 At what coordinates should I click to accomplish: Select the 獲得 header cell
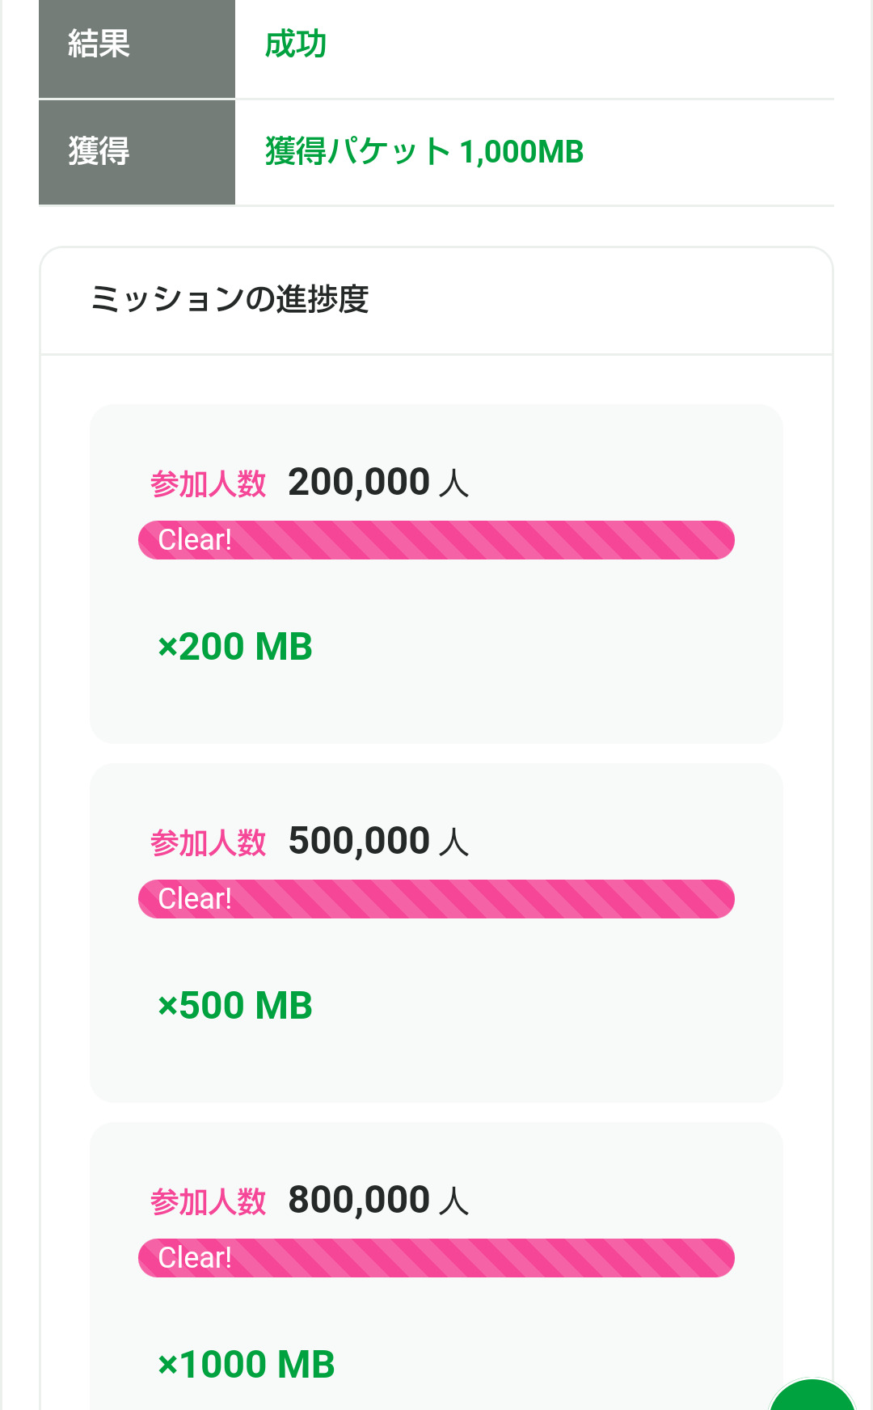point(137,152)
